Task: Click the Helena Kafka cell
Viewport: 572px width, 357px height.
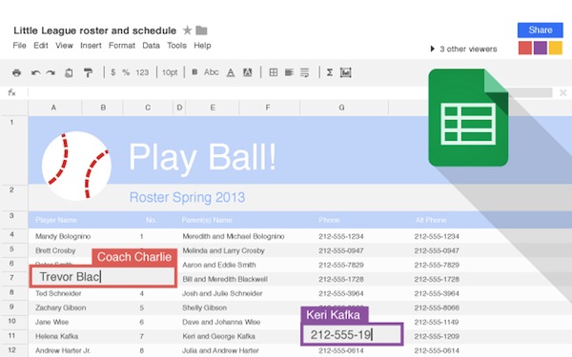Action: (56, 336)
